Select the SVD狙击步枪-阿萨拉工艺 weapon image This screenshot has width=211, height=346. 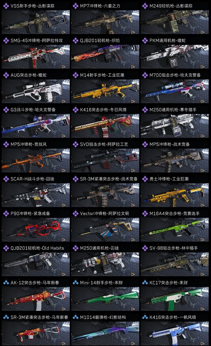105,161
